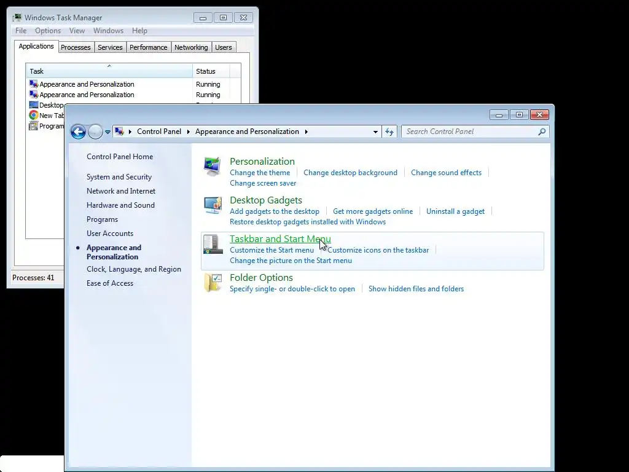Open User Accounts category
This screenshot has height=472, width=629.
[x=110, y=234]
